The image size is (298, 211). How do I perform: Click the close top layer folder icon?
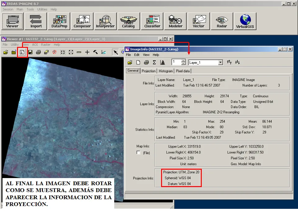[14, 52]
